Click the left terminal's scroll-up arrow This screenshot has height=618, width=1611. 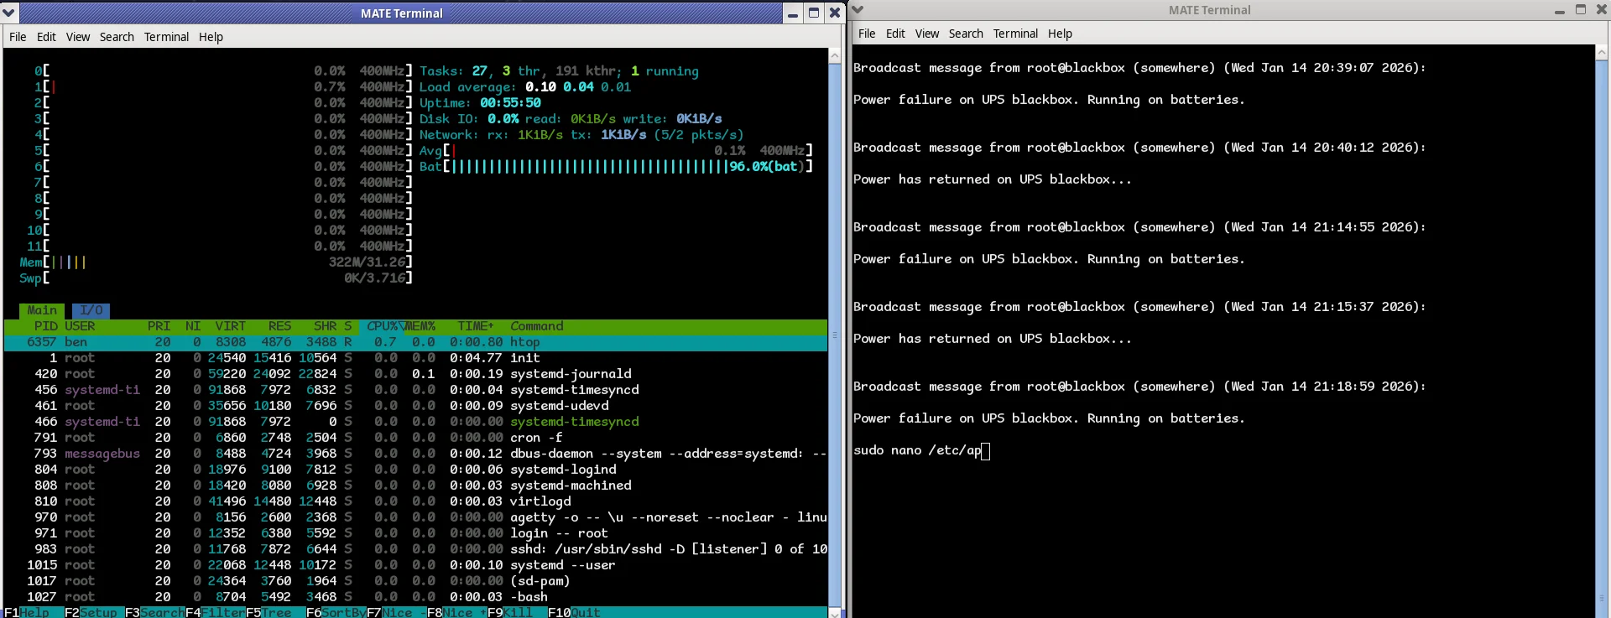834,56
